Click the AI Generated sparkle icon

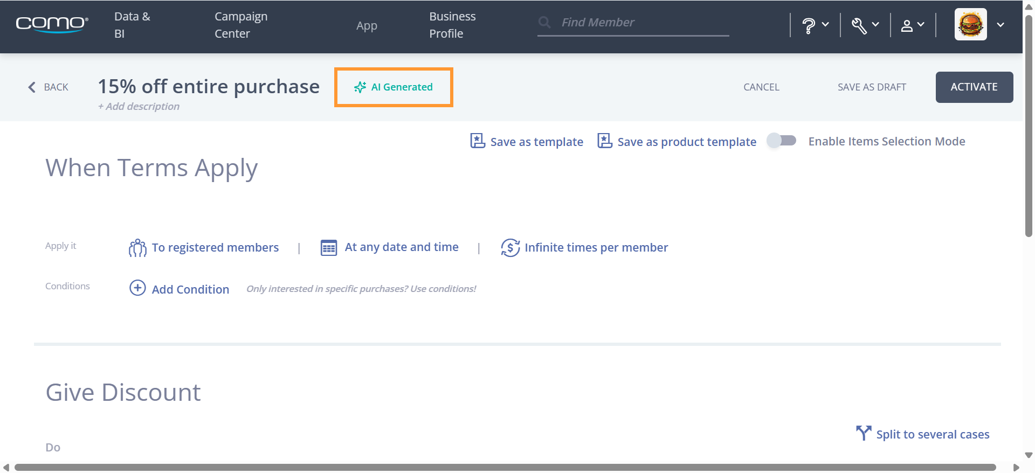360,87
